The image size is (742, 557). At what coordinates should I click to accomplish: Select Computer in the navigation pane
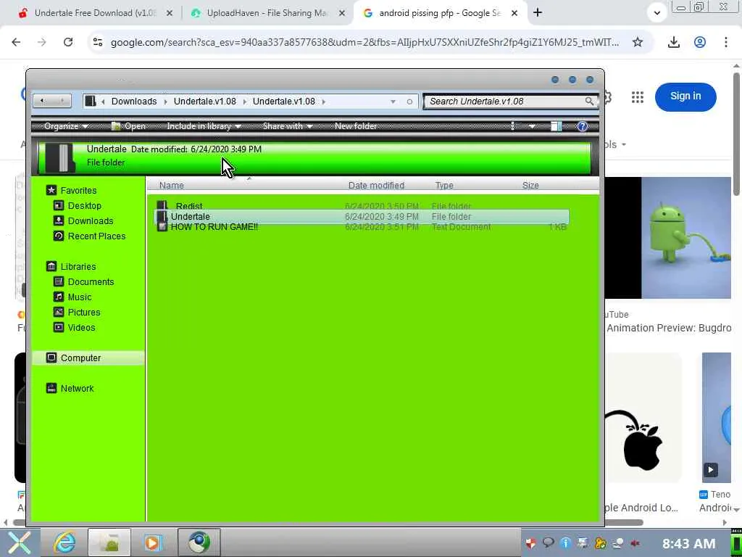[x=88, y=358]
